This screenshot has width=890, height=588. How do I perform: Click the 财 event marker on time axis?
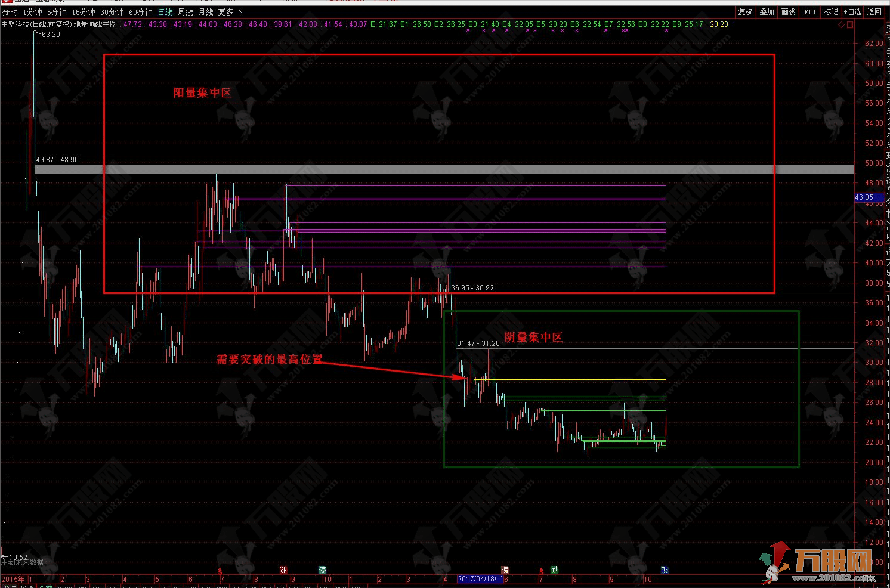click(665, 570)
